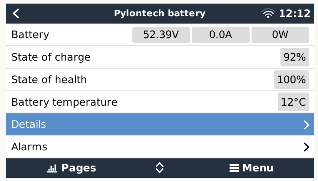Viewport: 318px width, 181px height.
Task: Click the 92% state of charge value
Action: 294,57
